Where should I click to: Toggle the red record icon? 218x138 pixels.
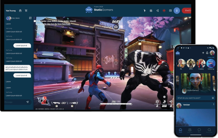164,11
